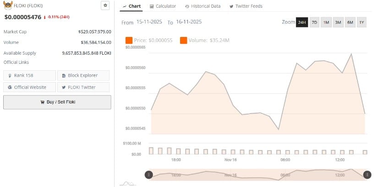Screen dimensions: 378x187
Task: Open the Chart tab
Action: (x=131, y=6)
